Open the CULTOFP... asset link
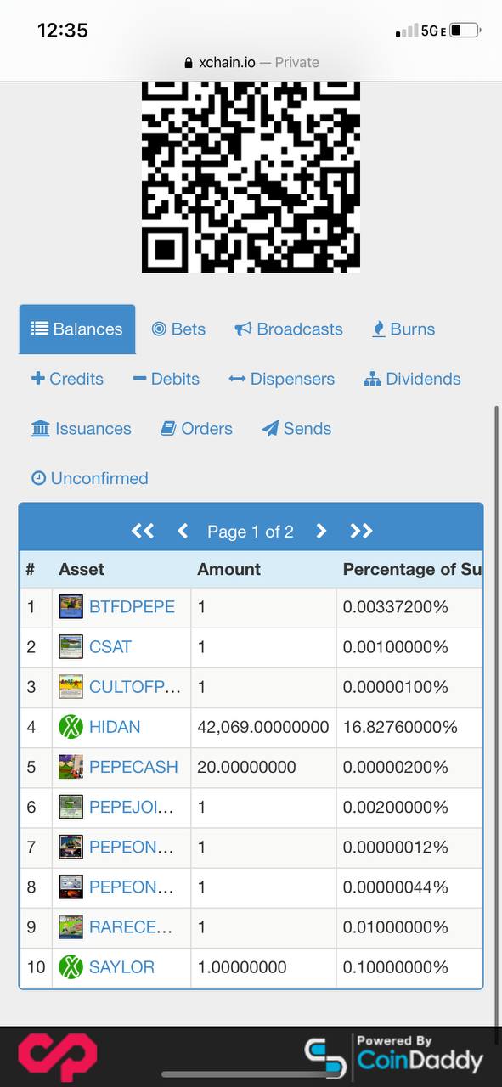Screen dimensions: 502x1087 click(x=135, y=686)
